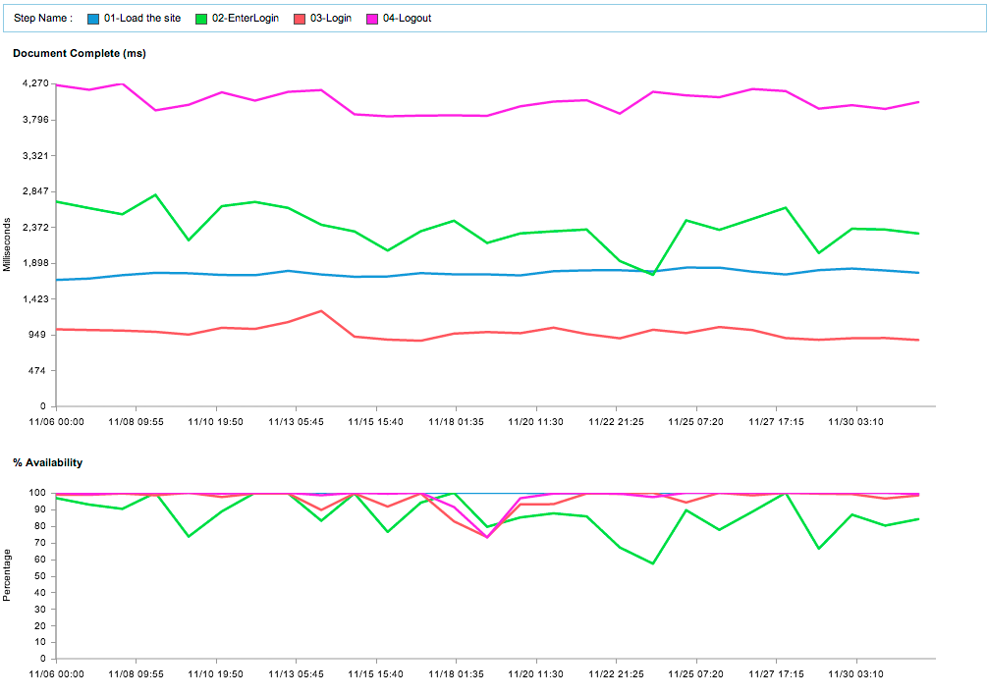Click the 'Percentage' axis title
The width and height of the screenshot is (988, 695).
point(7,575)
